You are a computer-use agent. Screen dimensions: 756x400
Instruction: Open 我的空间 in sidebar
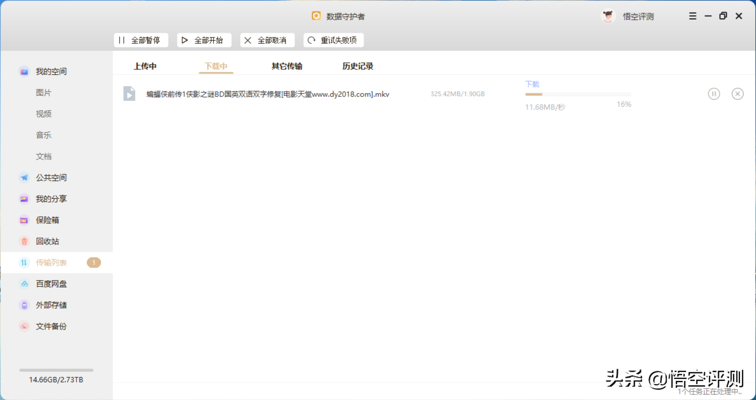tap(51, 72)
